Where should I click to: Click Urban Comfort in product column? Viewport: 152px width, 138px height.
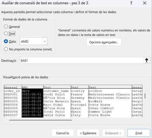click(101, 108)
